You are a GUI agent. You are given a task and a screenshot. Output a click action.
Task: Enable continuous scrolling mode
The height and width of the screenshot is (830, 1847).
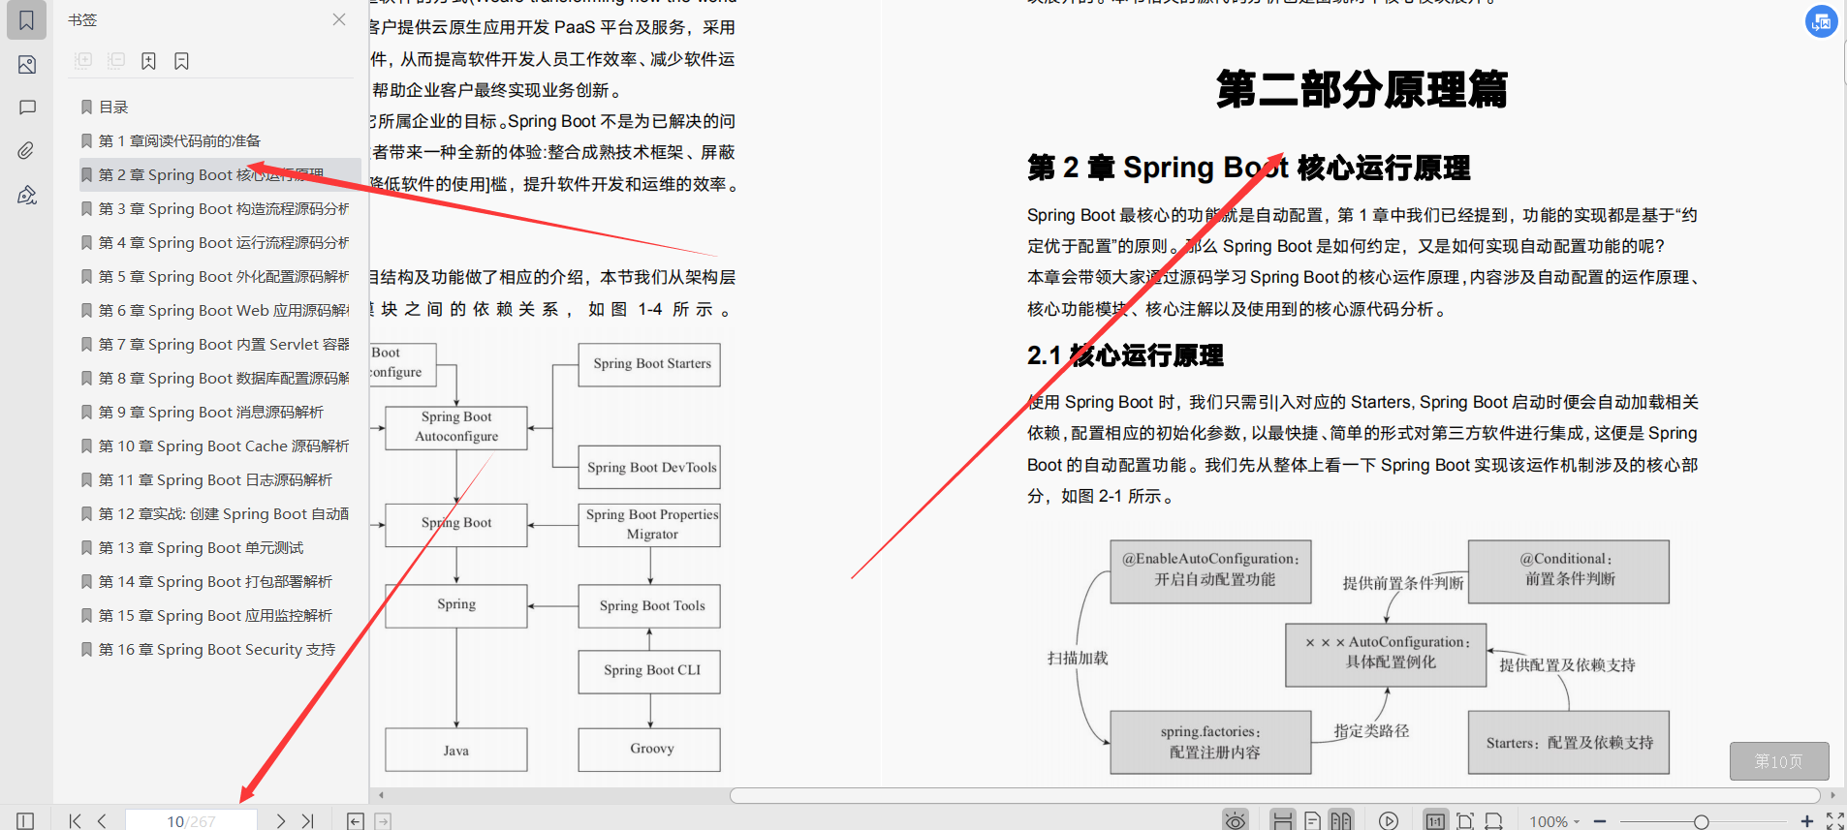point(1282,820)
